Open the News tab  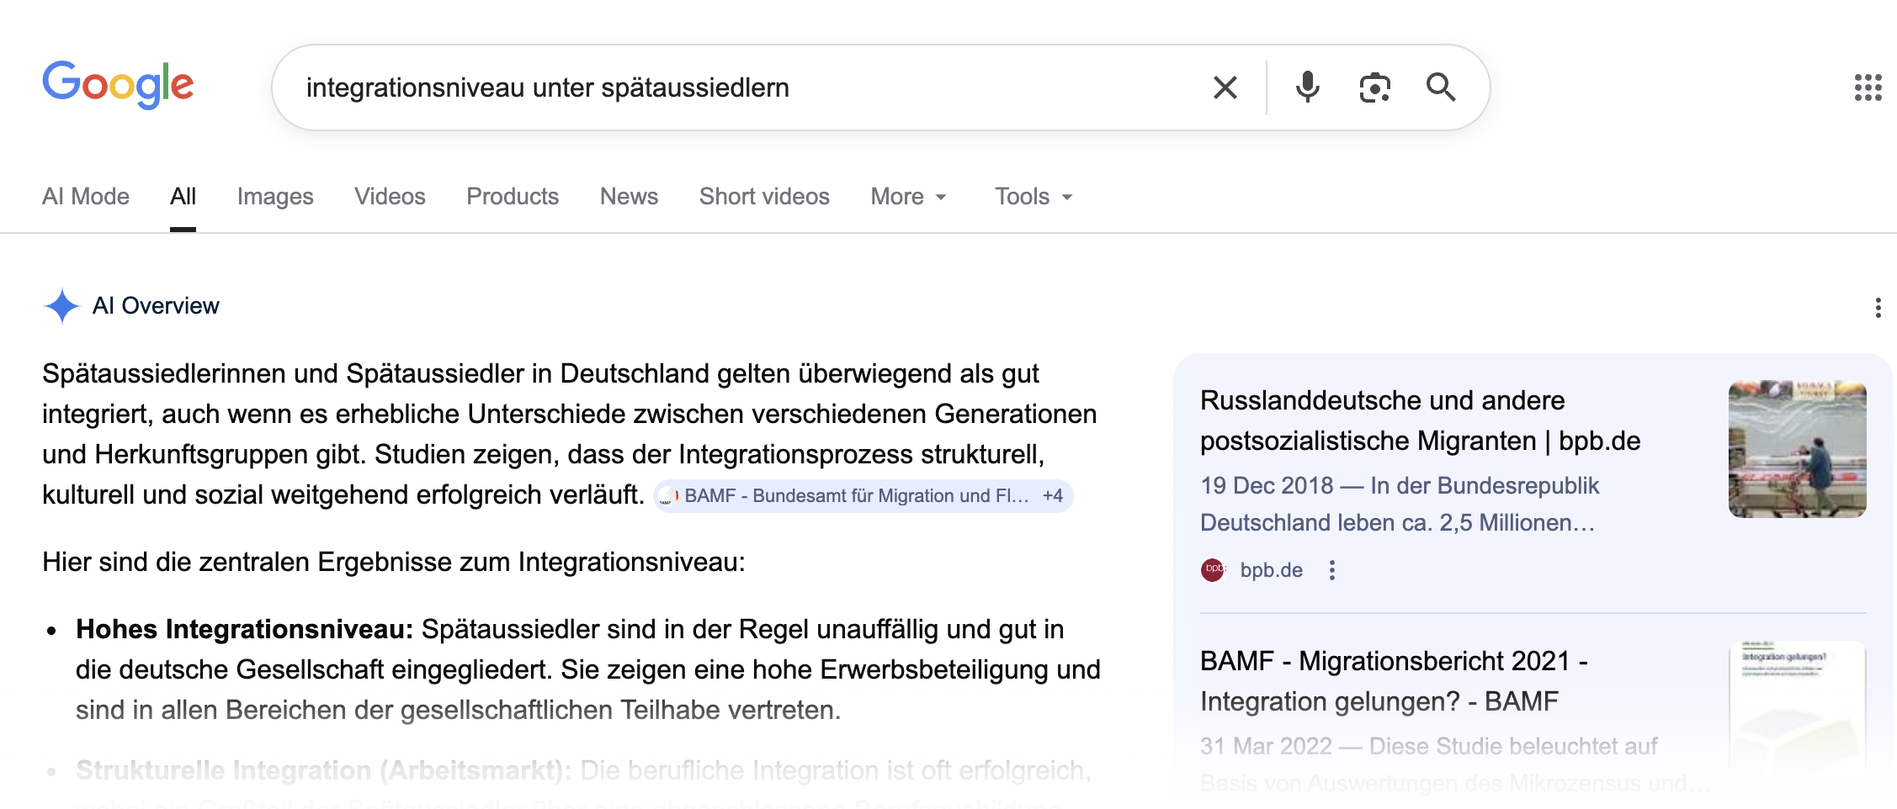[629, 197]
